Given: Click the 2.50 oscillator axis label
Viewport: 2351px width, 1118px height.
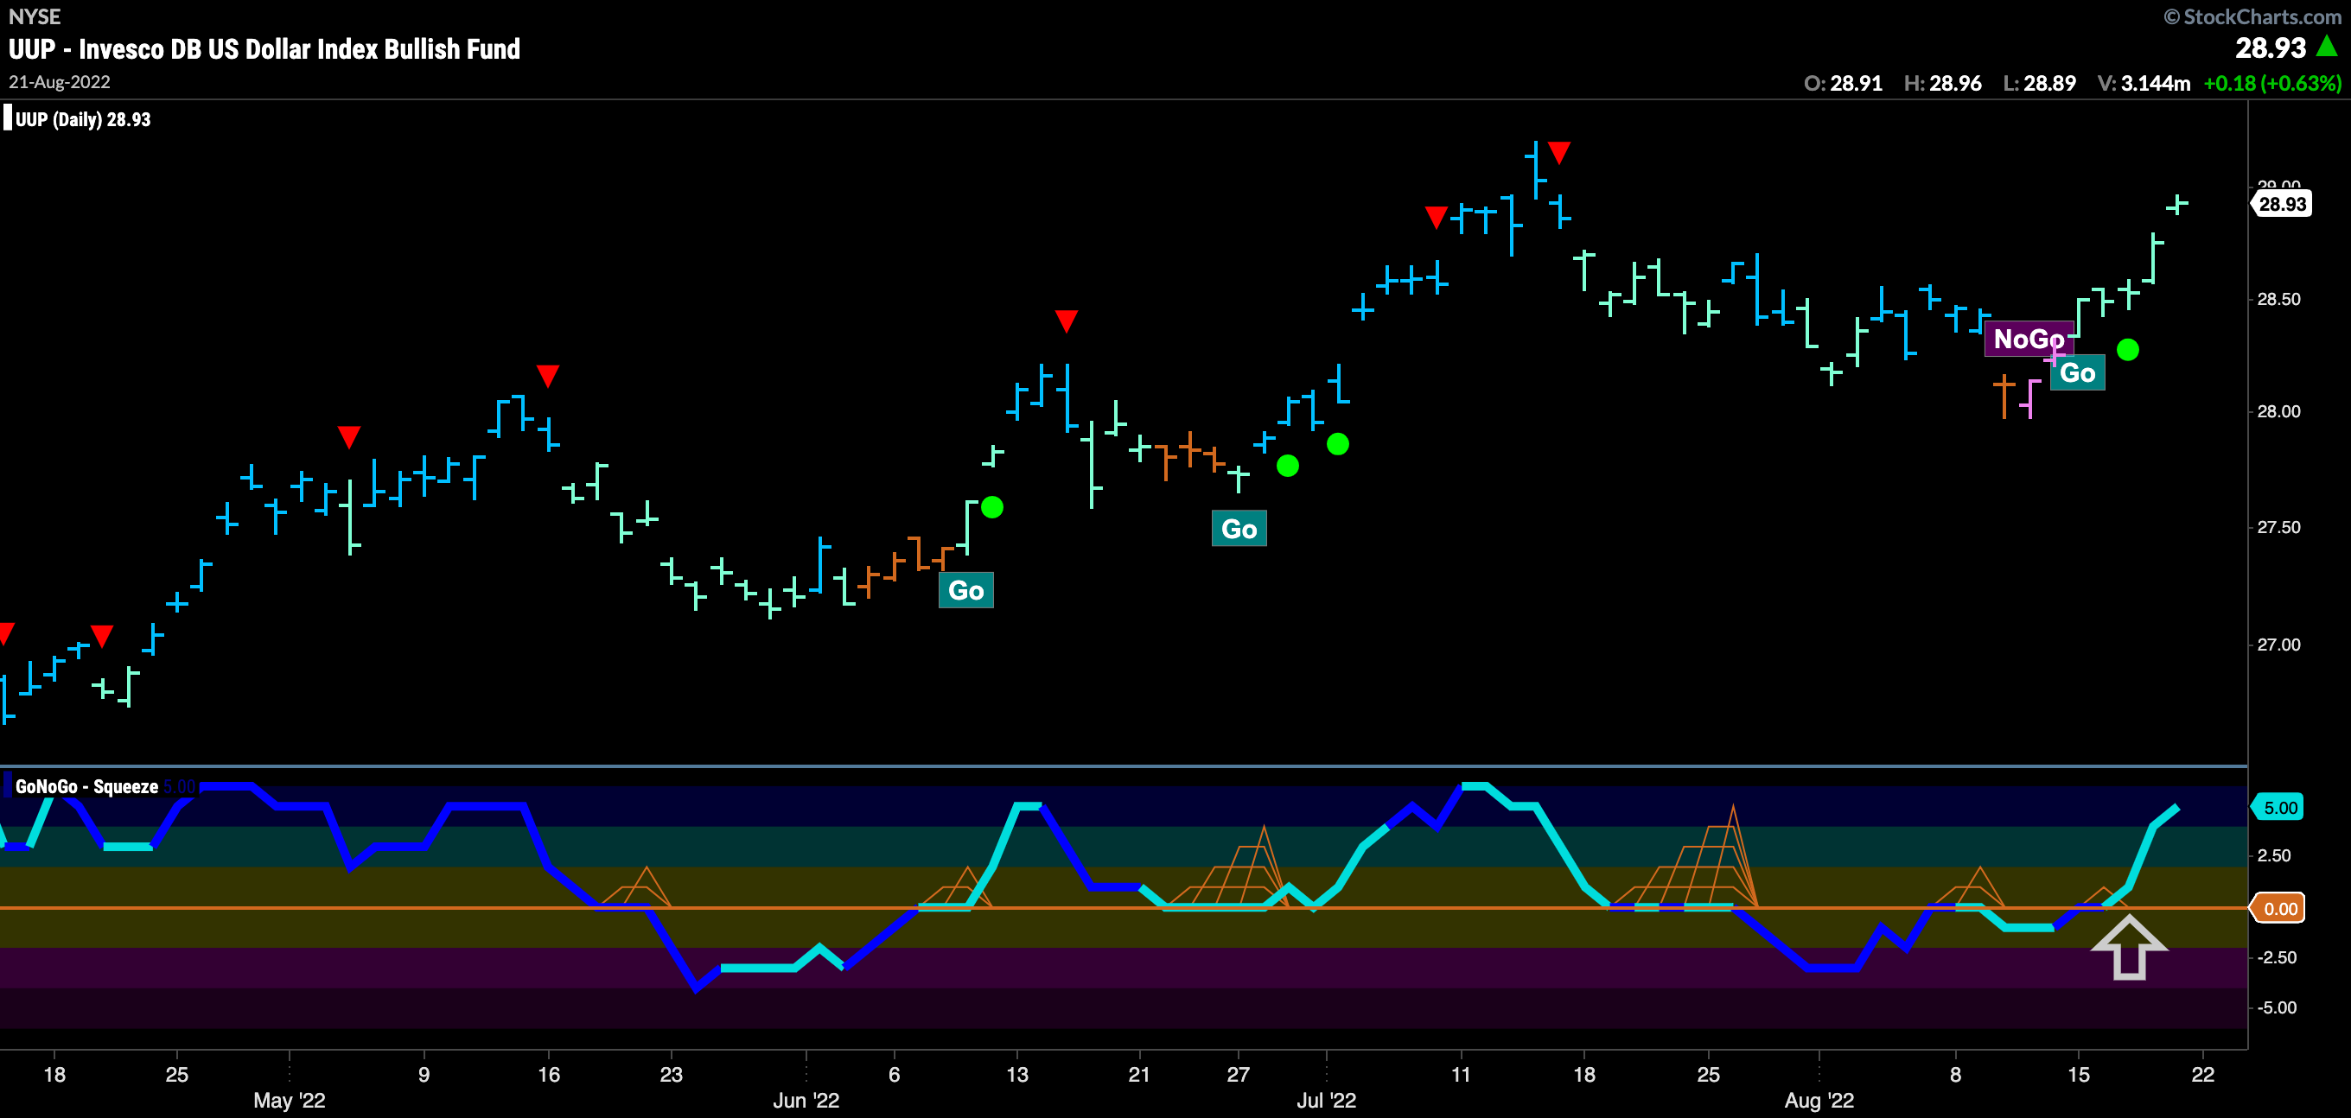Looking at the screenshot, I should coord(2274,856).
